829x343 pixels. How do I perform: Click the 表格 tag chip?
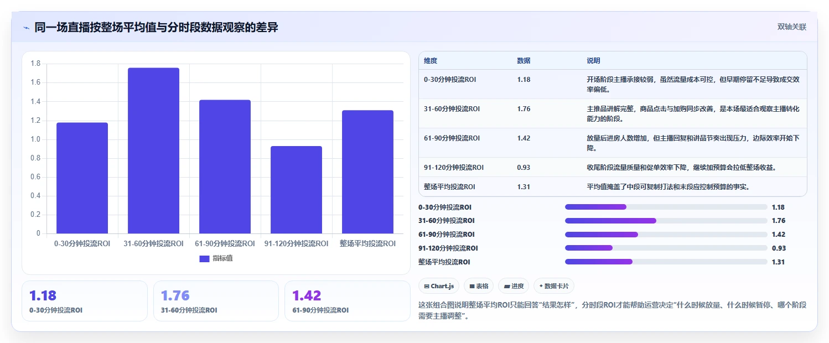[479, 286]
